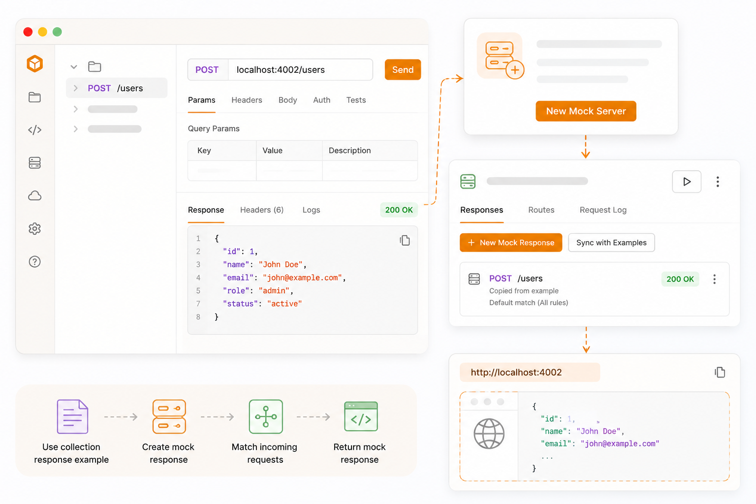Open the settings gear icon

point(34,229)
